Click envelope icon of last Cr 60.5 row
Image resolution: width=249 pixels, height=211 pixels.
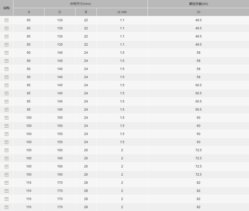(7, 110)
